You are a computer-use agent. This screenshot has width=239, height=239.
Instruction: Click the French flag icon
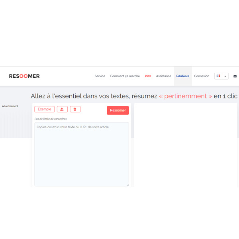[218, 76]
